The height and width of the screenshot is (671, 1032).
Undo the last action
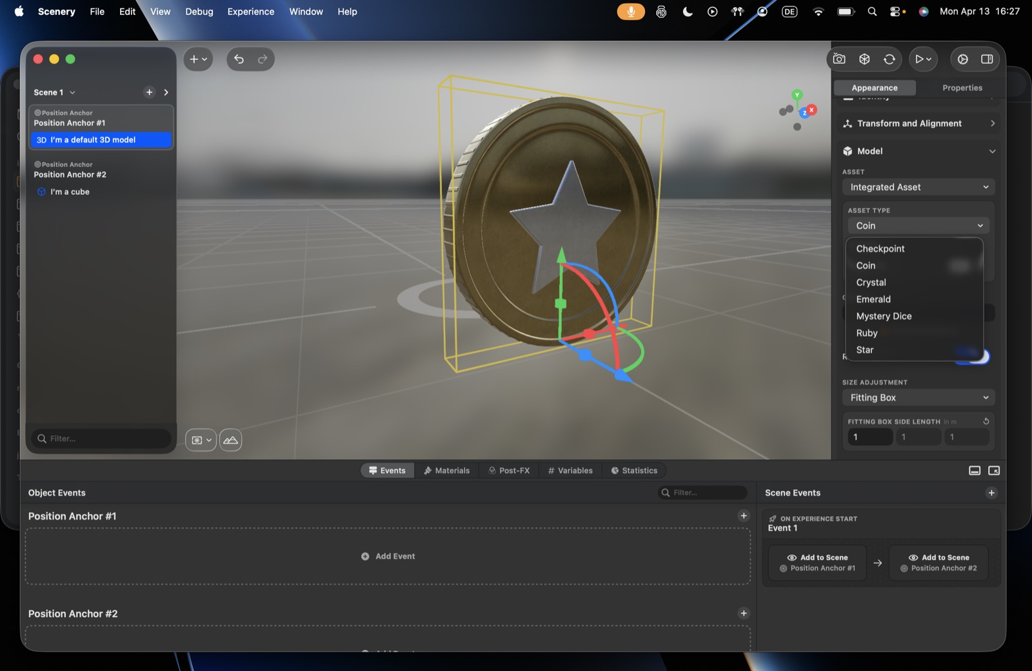239,59
